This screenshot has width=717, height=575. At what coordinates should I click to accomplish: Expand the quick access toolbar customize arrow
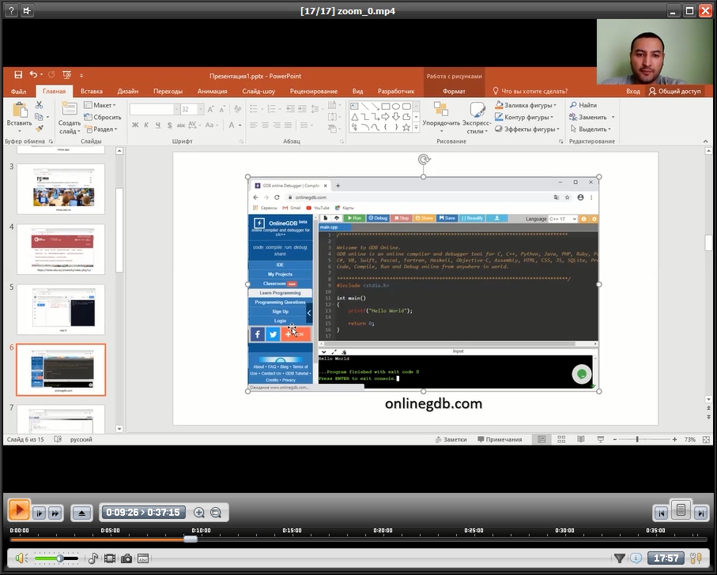point(81,75)
